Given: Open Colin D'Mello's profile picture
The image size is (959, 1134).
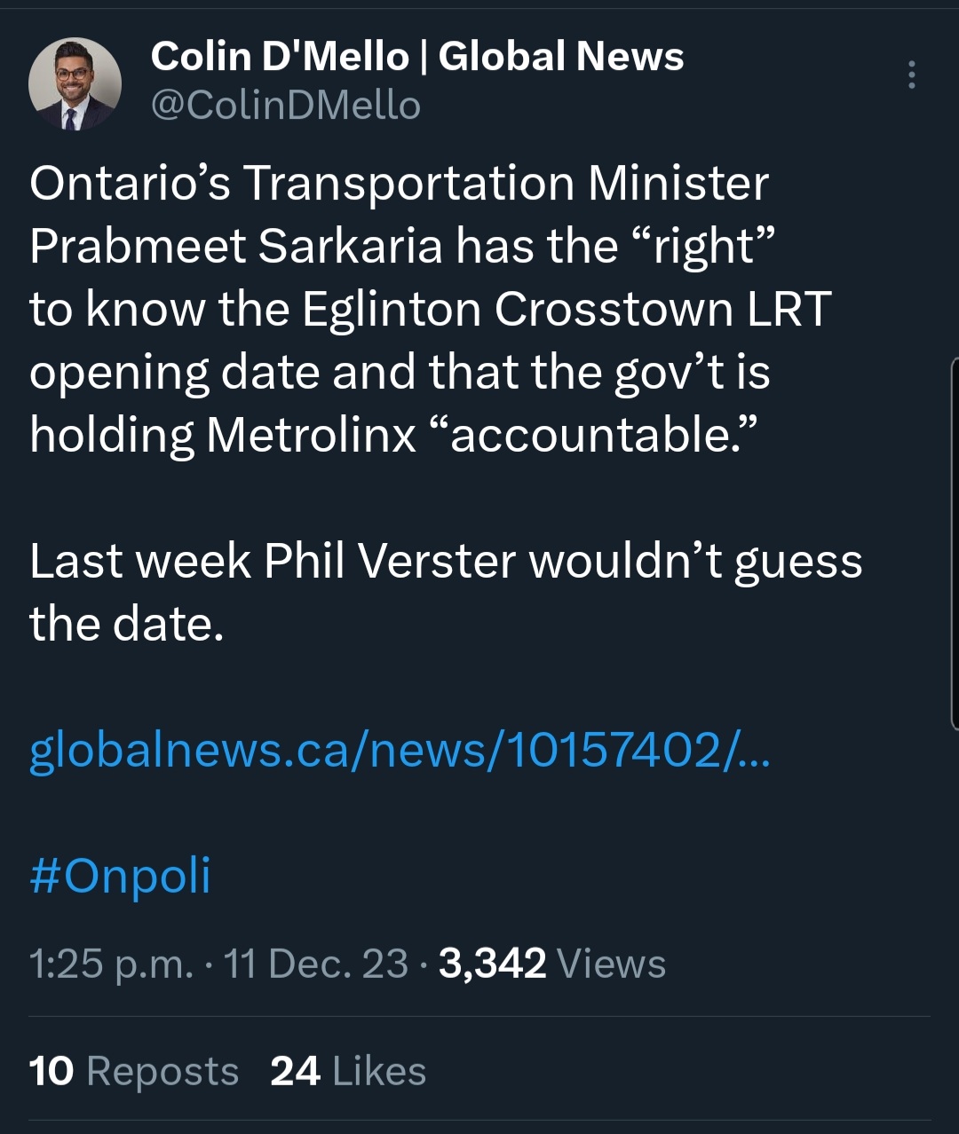Looking at the screenshot, I should [x=75, y=84].
